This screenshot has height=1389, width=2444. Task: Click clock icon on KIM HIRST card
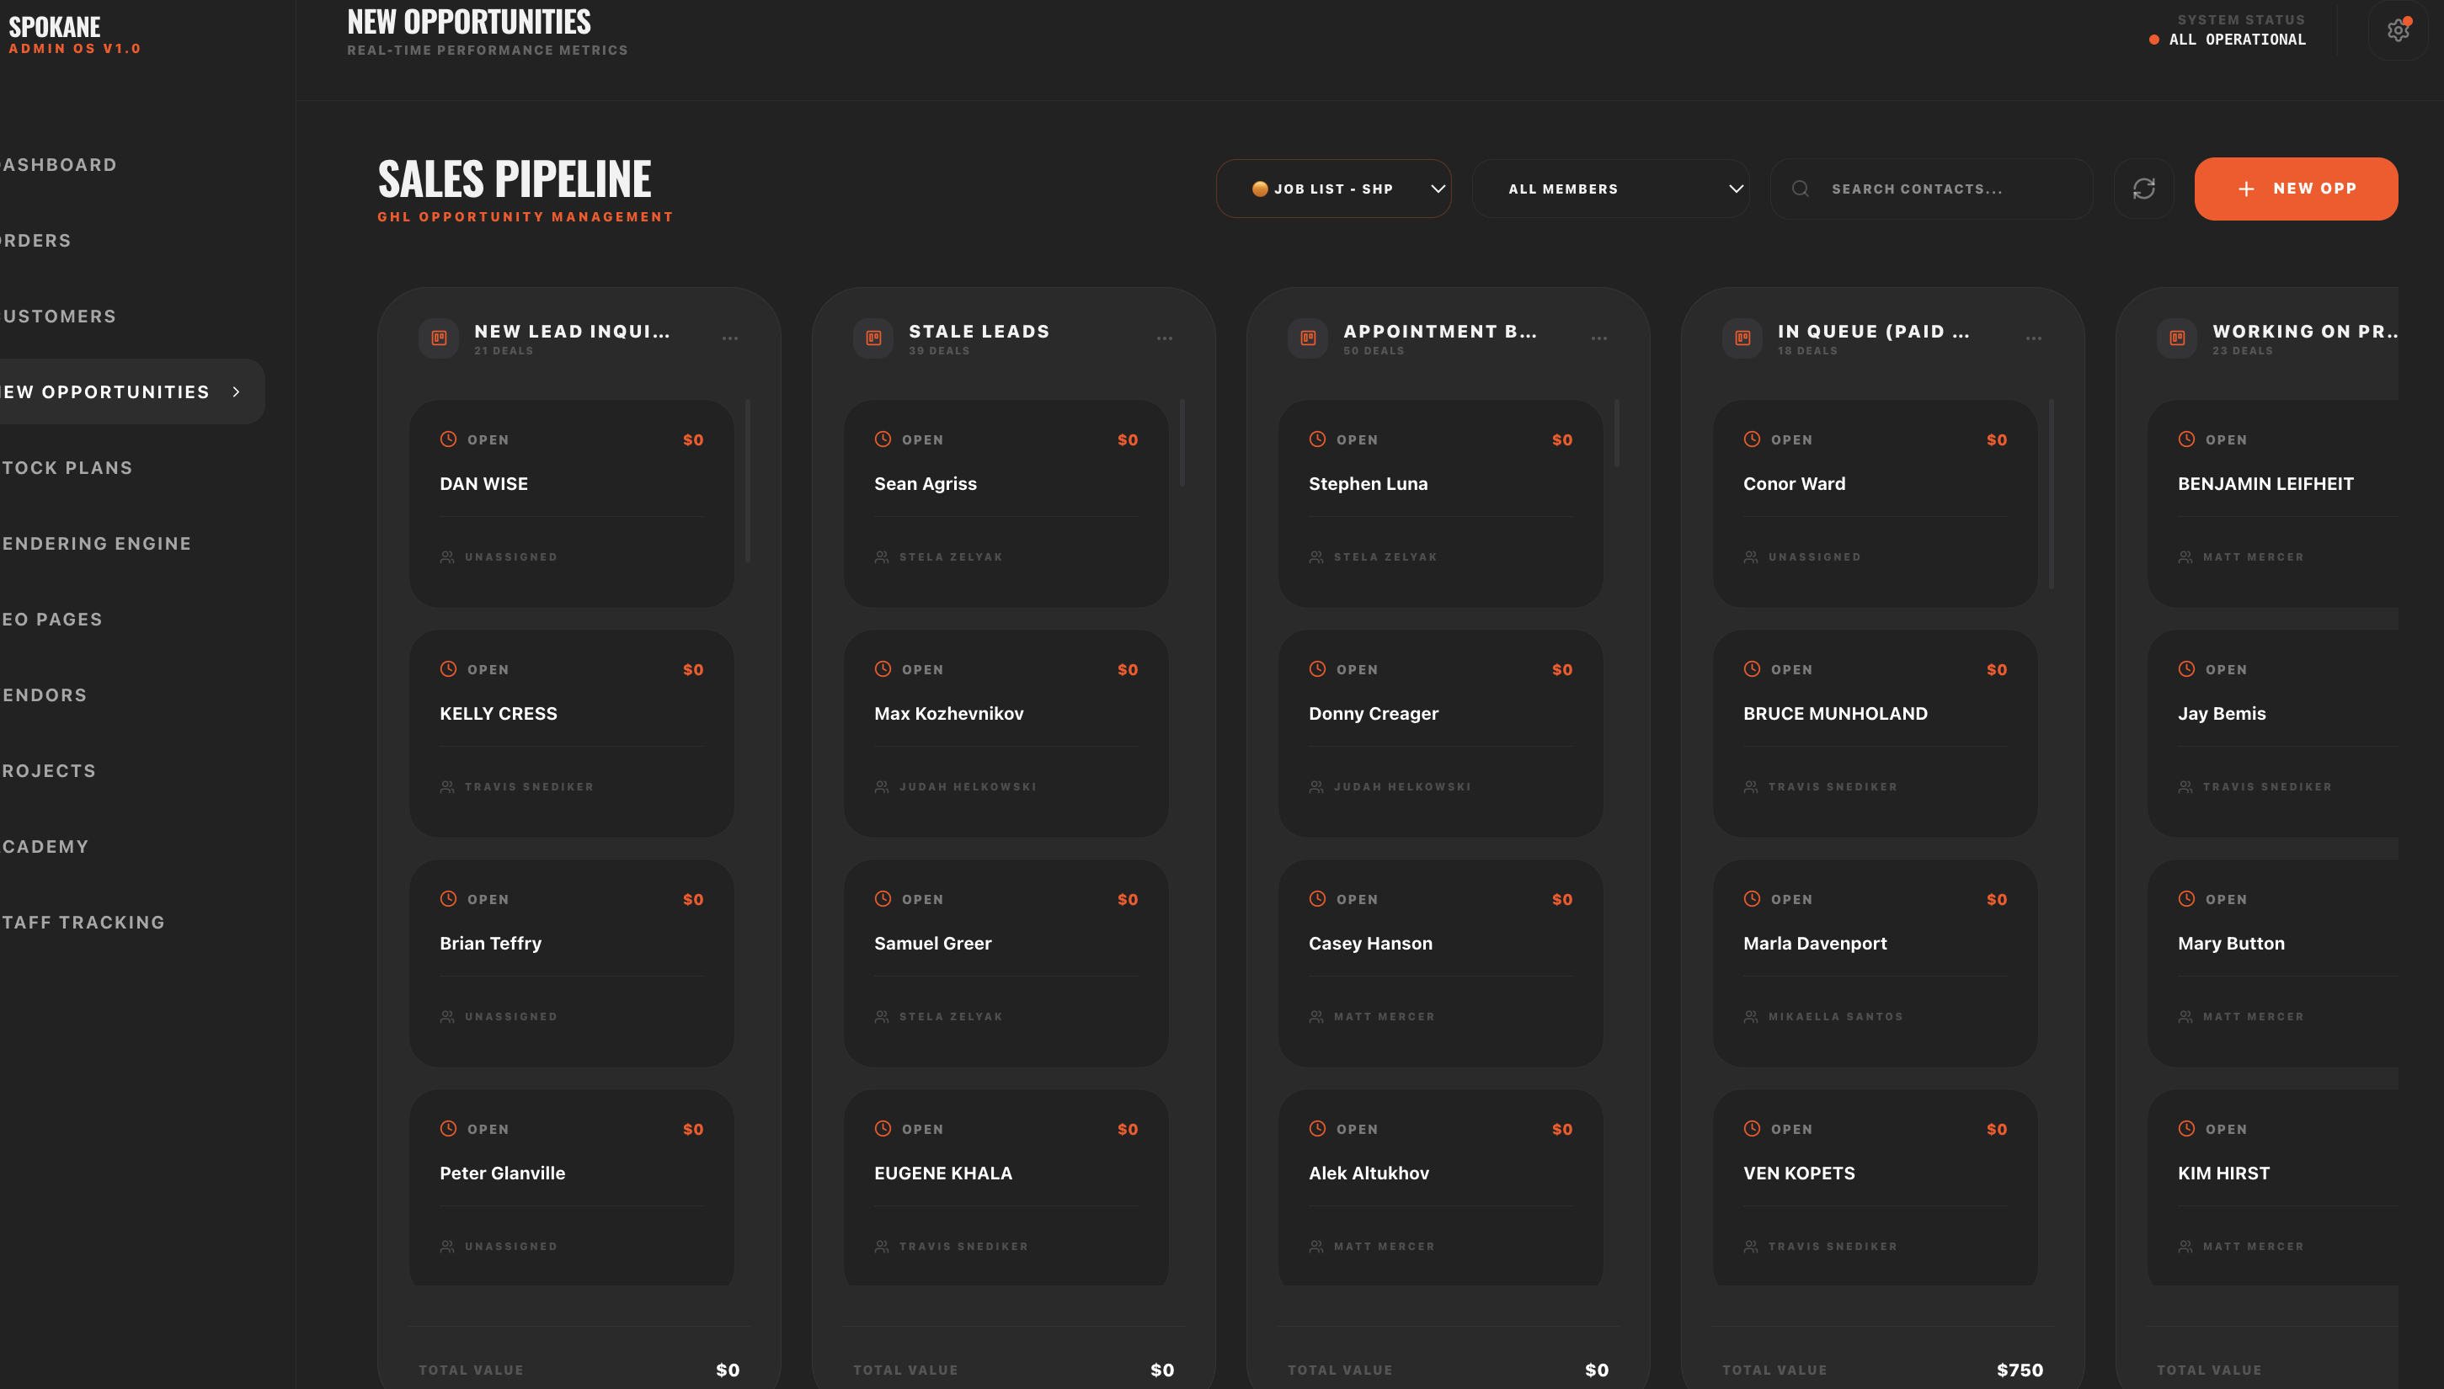pyautogui.click(x=2186, y=1129)
